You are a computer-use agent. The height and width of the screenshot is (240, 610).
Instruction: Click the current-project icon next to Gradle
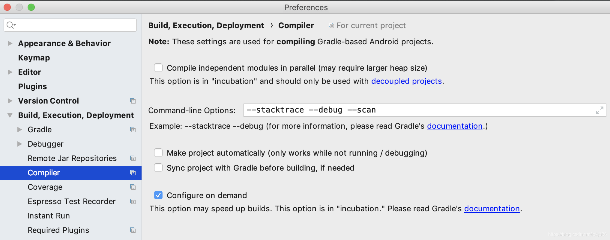[x=133, y=130]
